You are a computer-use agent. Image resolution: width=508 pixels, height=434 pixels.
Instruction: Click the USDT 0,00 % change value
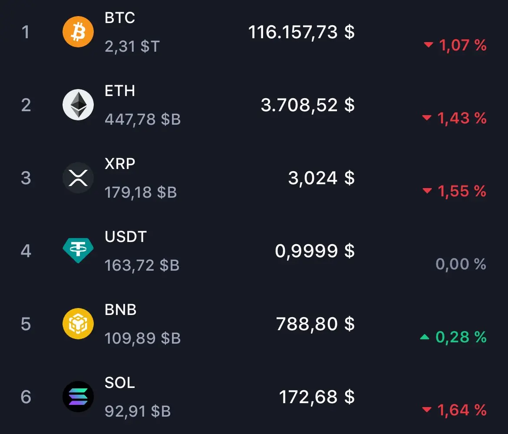pyautogui.click(x=461, y=264)
